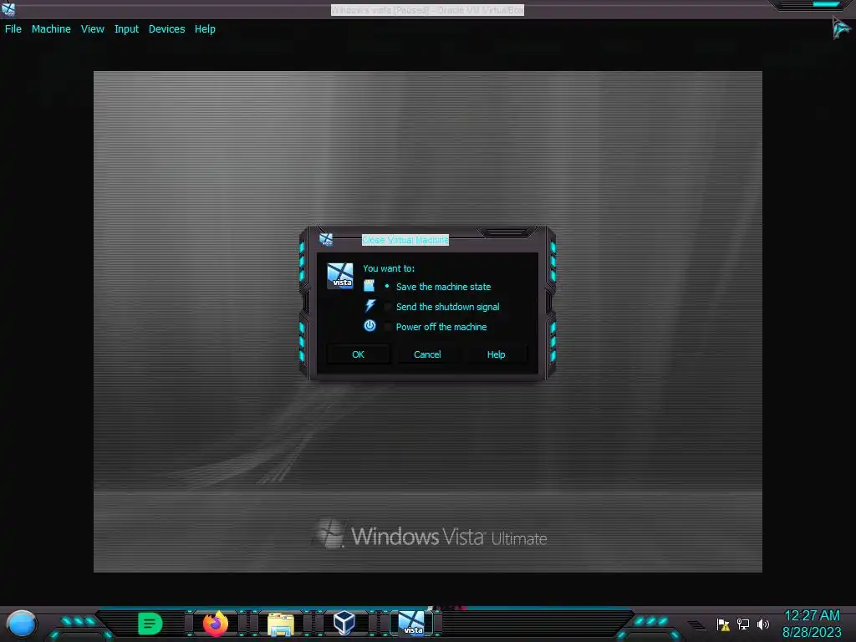Launch Firefox from the taskbar
This screenshot has height=642, width=856.
pos(216,624)
